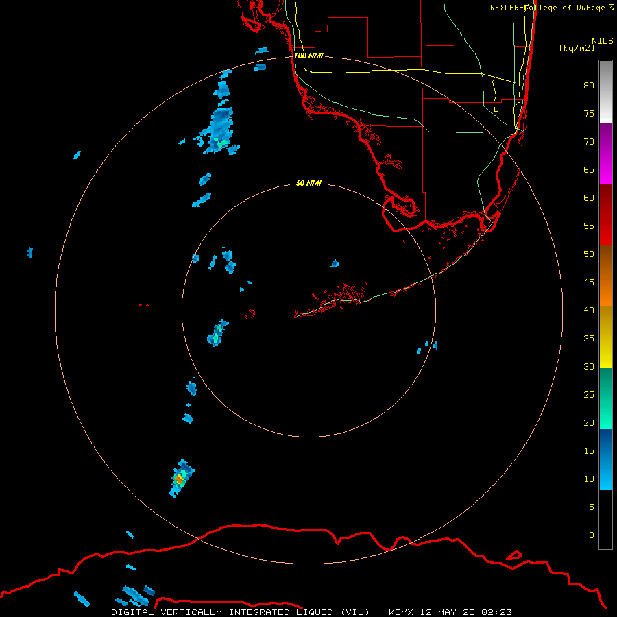Screen dimensions: 617x617
Task: Click the 60 value on the color scale
Action: (589, 198)
